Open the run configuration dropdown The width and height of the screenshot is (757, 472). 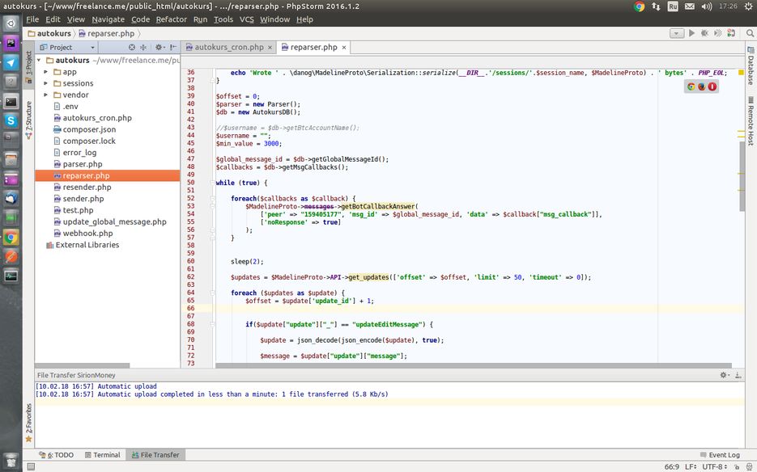point(676,33)
